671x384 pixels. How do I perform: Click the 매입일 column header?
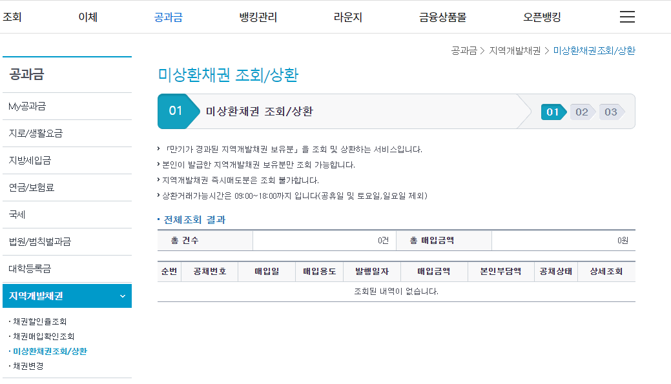click(267, 272)
